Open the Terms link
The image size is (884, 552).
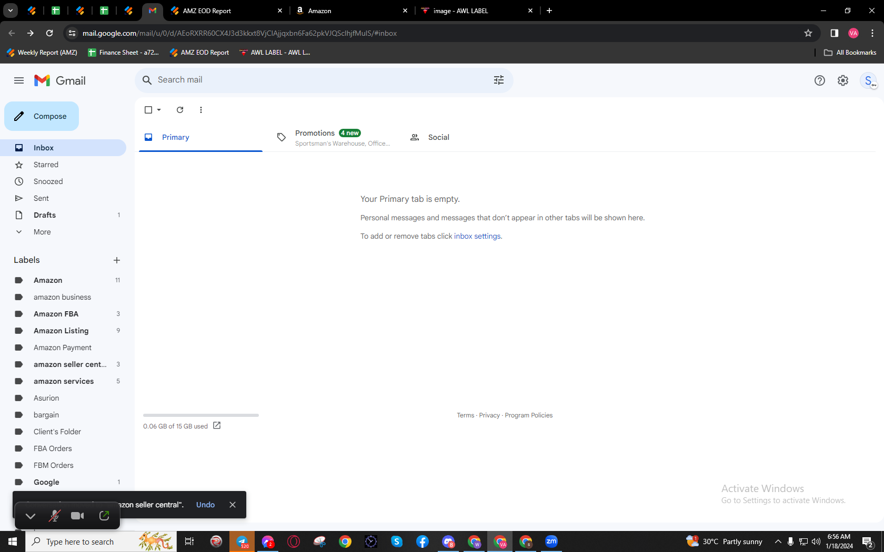click(465, 415)
